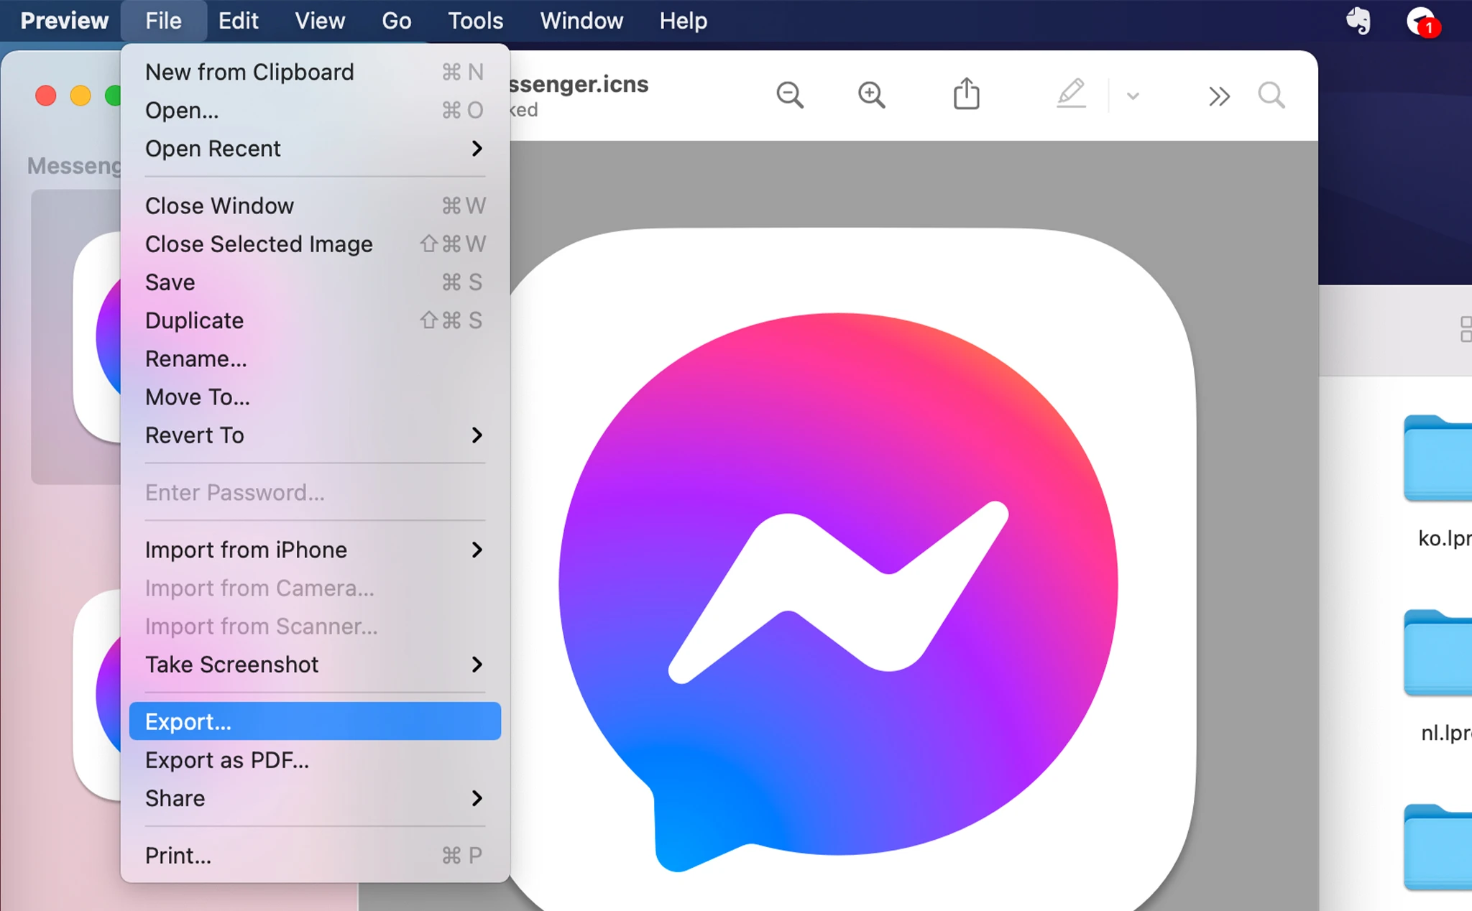The width and height of the screenshot is (1472, 911).
Task: Choose Print... menu item
Action: 315,855
